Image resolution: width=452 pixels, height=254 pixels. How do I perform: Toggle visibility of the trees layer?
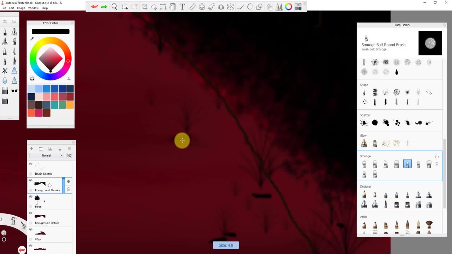tap(31, 197)
